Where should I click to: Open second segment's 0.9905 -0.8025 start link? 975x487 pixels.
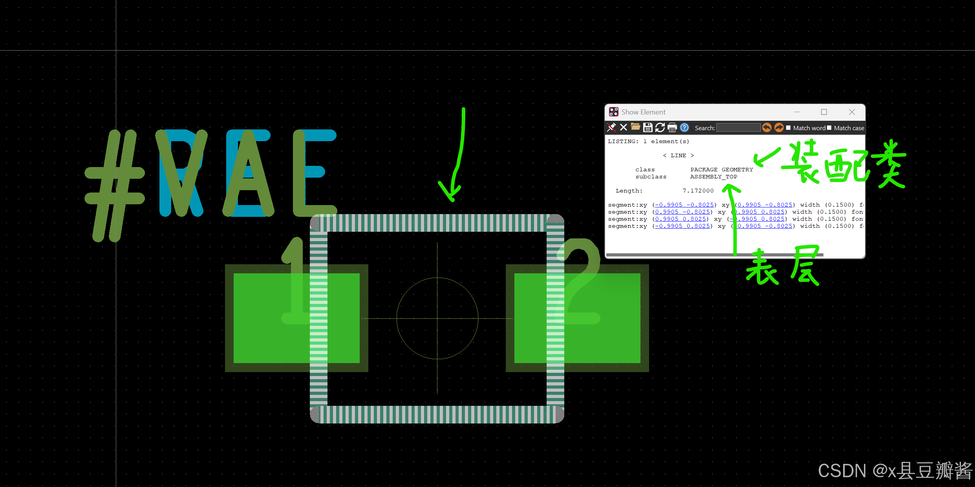tap(682, 212)
